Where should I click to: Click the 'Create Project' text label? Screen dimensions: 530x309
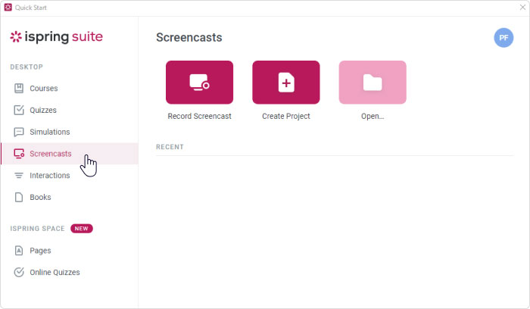click(x=285, y=117)
